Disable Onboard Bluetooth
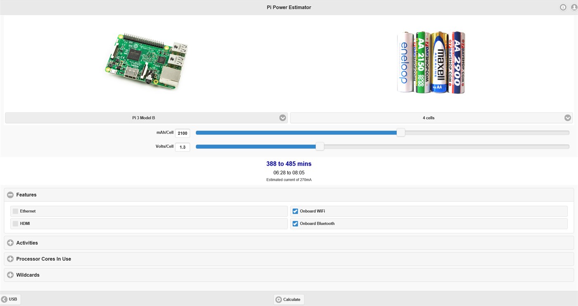The image size is (578, 306). tap(295, 224)
